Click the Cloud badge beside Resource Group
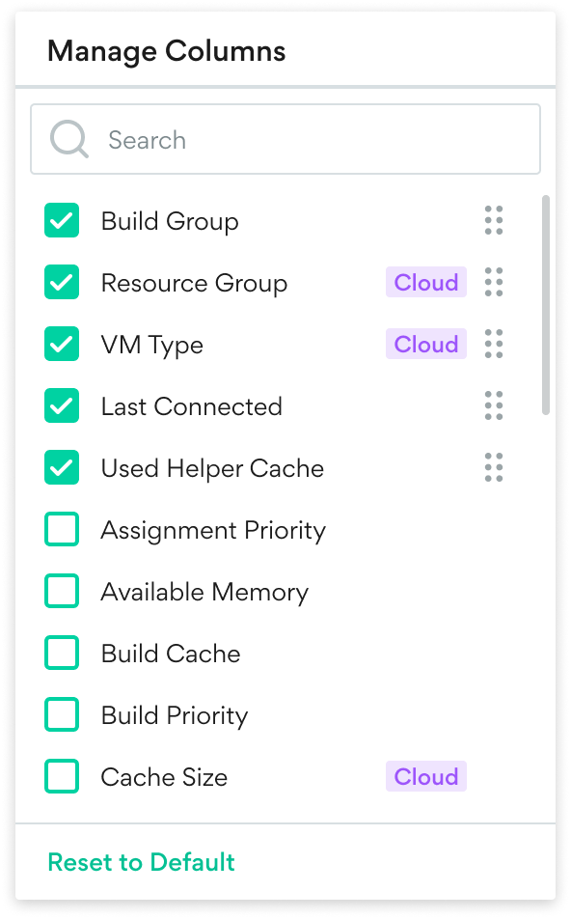The height and width of the screenshot is (919, 571). tap(425, 283)
